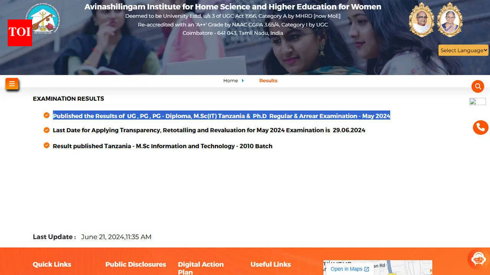The width and height of the screenshot is (490, 275).
Task: Click the Last Update date June 21, 2024
Action: 116,237
